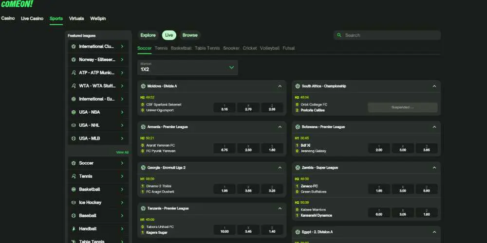Open the Live Casino tab
The height and width of the screenshot is (243, 487).
pyautogui.click(x=32, y=18)
